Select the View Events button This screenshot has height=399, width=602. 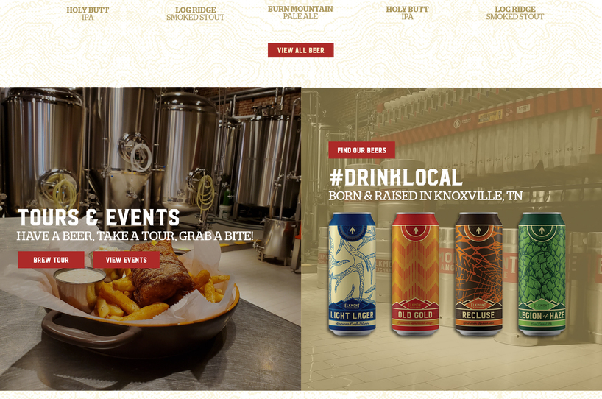pos(127,260)
